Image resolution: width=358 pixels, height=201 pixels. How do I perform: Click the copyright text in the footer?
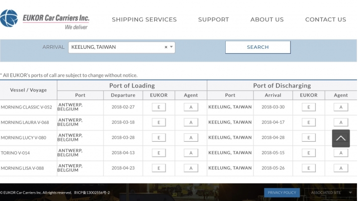[x=55, y=193]
